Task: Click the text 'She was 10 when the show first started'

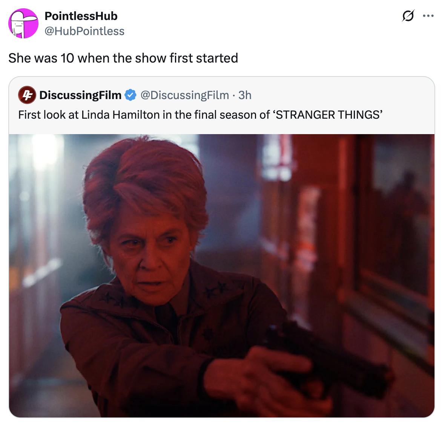Action: (x=123, y=58)
